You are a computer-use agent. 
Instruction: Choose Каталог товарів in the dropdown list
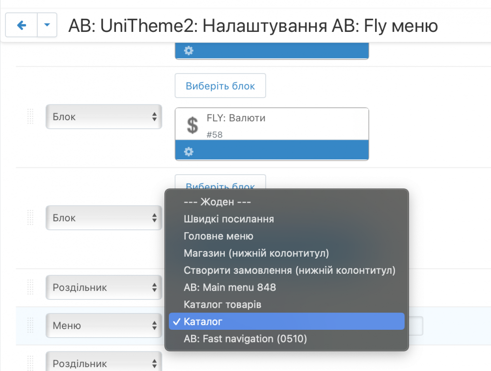tap(222, 304)
